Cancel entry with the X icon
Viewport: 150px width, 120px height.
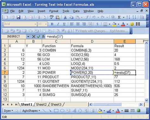click(x=34, y=37)
